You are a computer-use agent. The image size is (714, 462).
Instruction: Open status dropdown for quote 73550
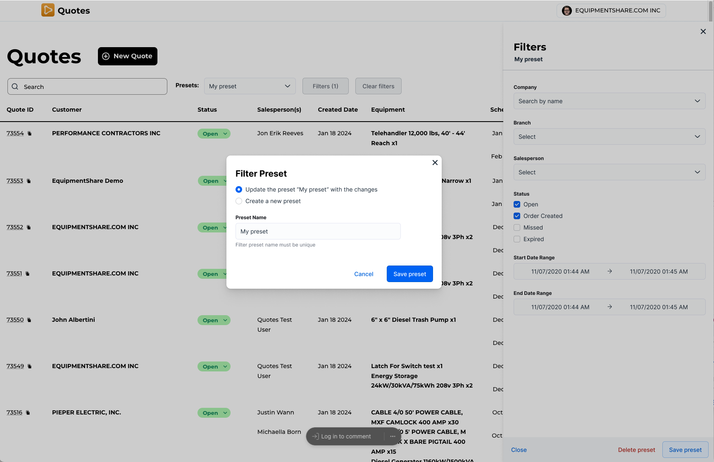pyautogui.click(x=214, y=320)
